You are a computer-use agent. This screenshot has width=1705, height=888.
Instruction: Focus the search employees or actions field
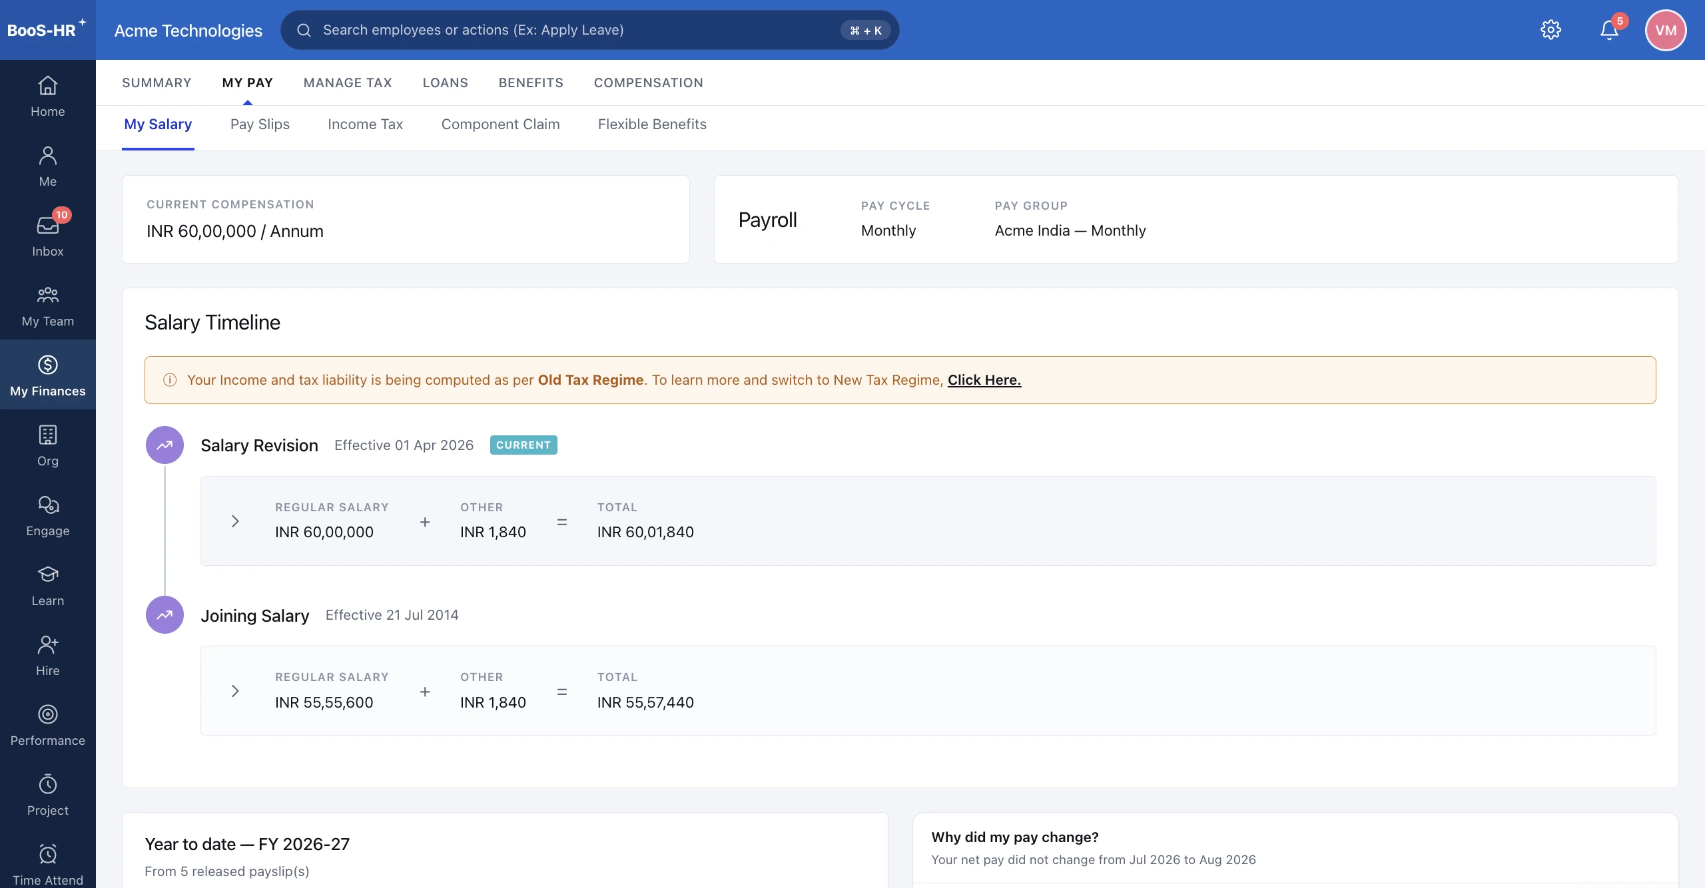point(589,30)
